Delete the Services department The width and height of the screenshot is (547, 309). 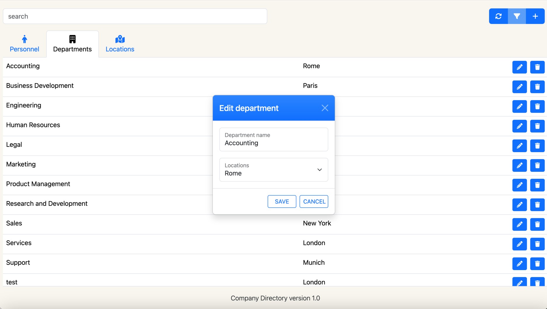click(x=537, y=244)
